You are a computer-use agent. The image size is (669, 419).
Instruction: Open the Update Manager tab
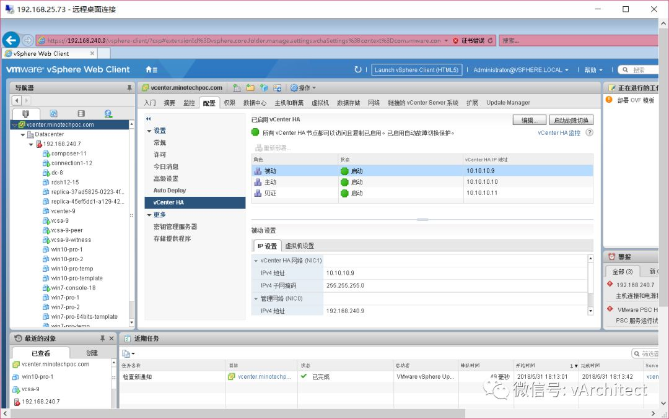[508, 103]
